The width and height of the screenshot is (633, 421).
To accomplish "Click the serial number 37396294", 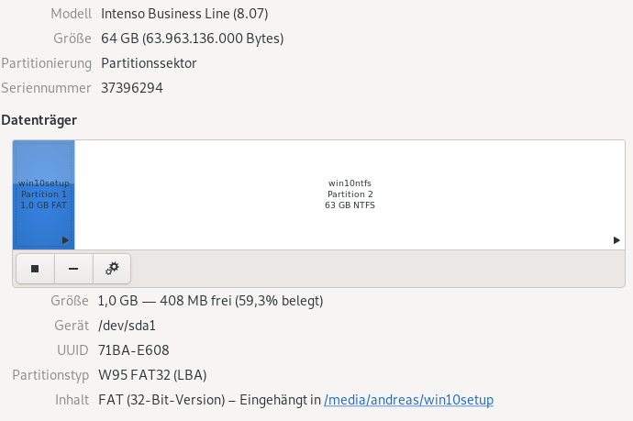I will (x=132, y=88).
